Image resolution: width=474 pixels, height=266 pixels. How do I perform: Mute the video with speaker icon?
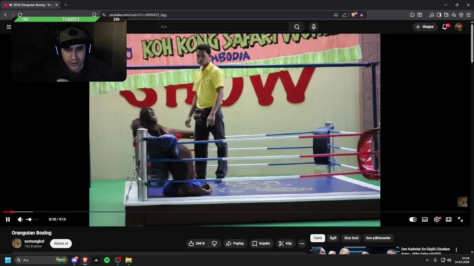click(20, 219)
